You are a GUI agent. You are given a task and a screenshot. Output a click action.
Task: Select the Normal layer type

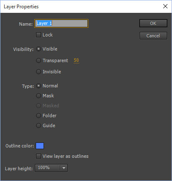point(39,86)
